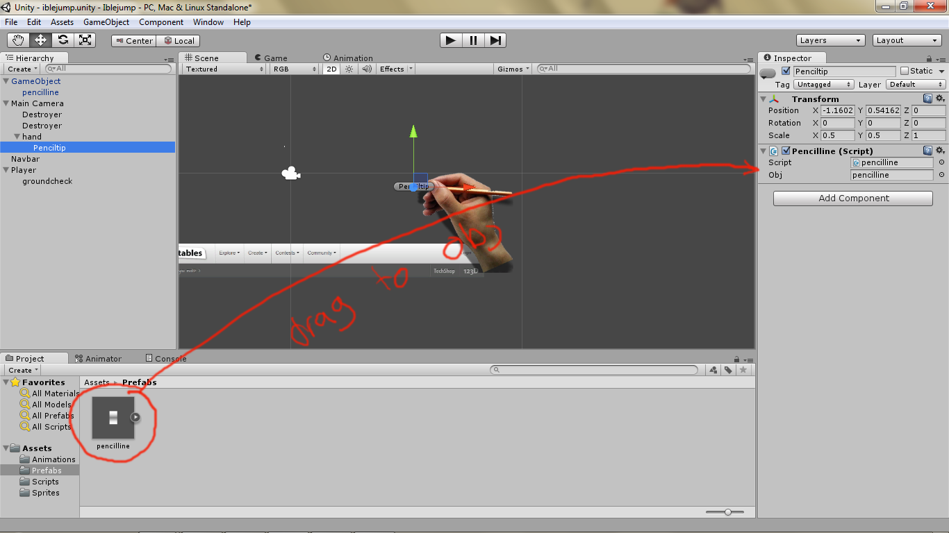Select the Rotate tool
This screenshot has width=949, height=533.
point(63,40)
